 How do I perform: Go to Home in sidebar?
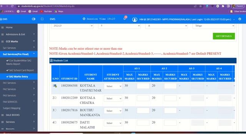[x=9, y=27]
